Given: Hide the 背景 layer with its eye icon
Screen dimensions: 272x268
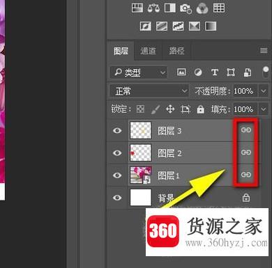Looking at the screenshot, I should (x=117, y=198).
